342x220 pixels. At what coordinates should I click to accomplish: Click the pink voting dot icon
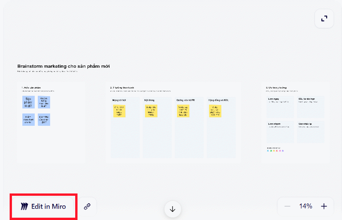tap(280, 151)
